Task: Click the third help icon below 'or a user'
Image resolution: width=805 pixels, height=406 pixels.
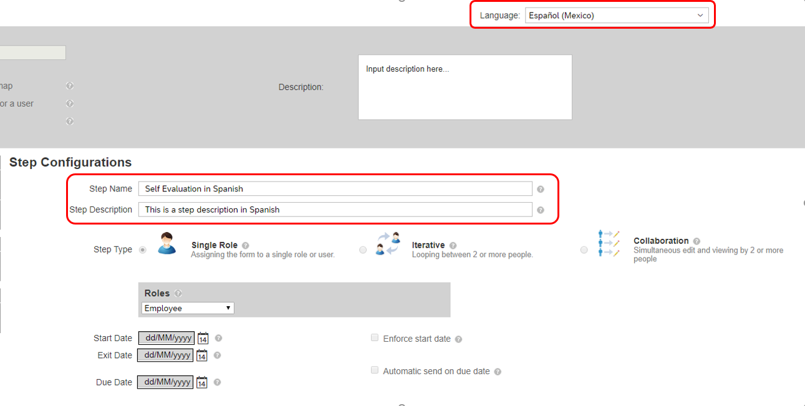Action: tap(70, 121)
